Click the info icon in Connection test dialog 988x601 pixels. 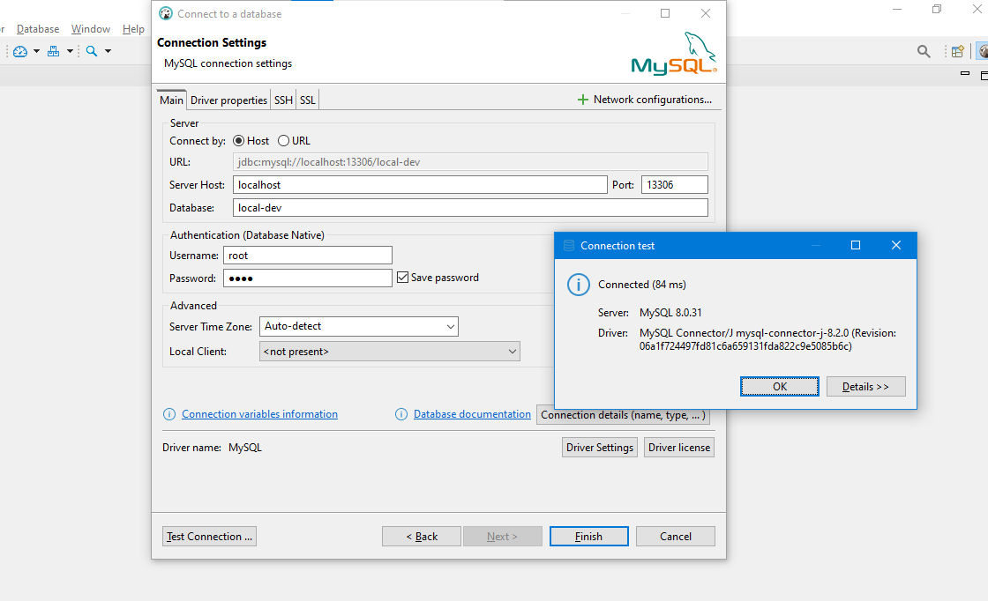579,285
